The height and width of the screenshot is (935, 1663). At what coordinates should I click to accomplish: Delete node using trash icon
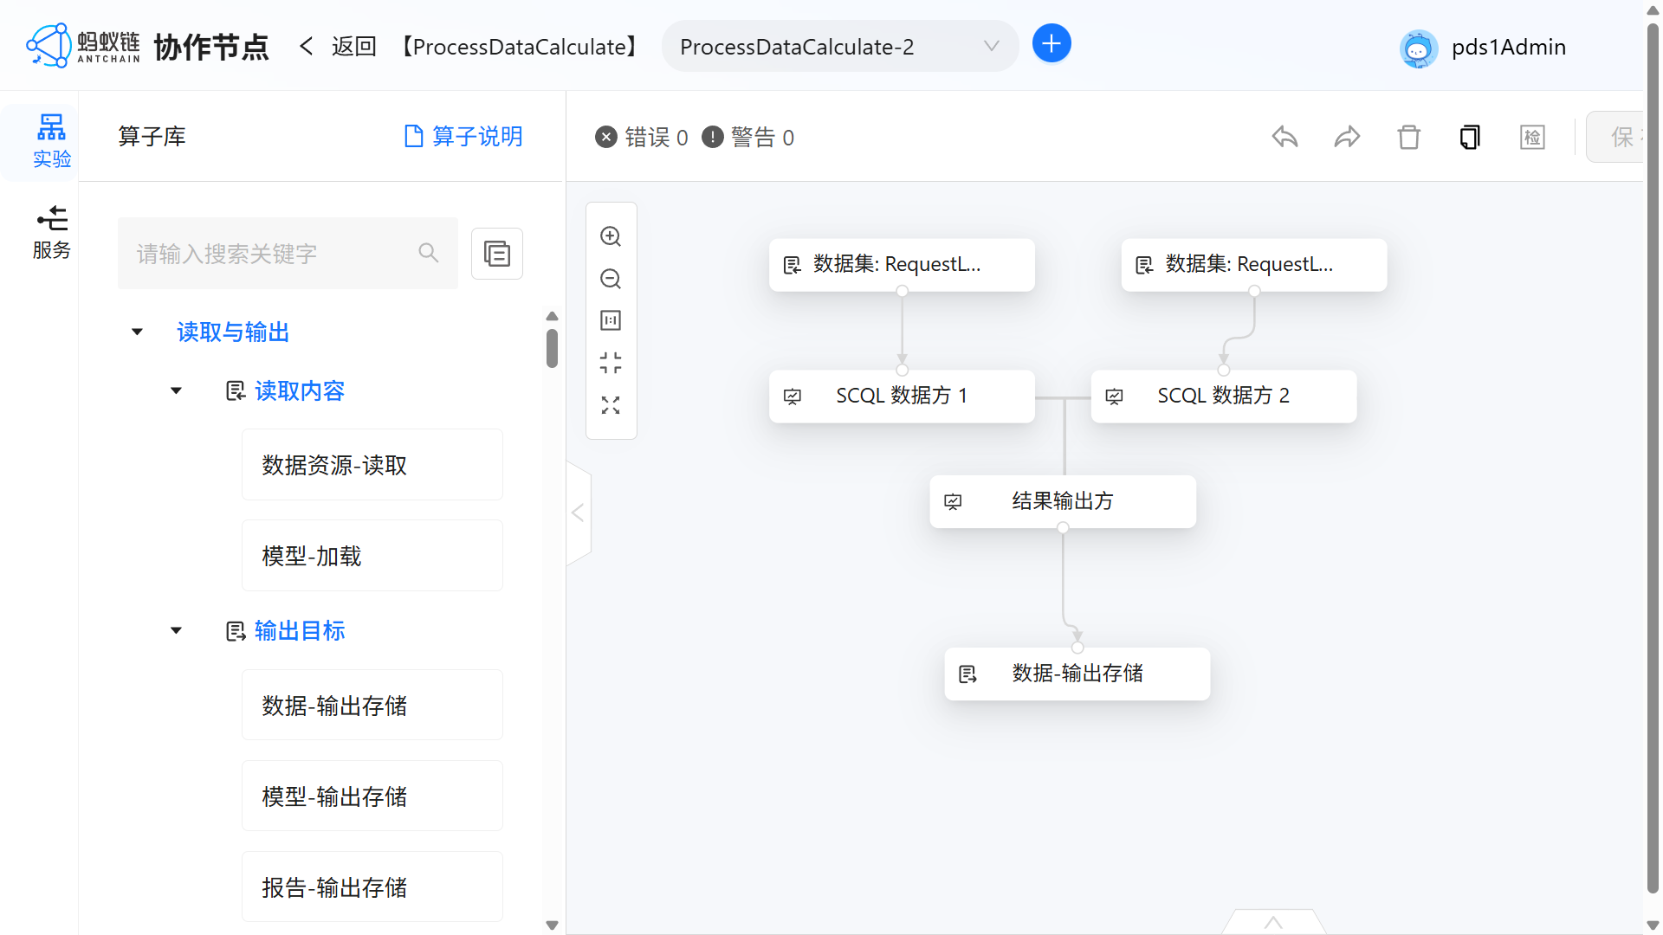coord(1408,137)
